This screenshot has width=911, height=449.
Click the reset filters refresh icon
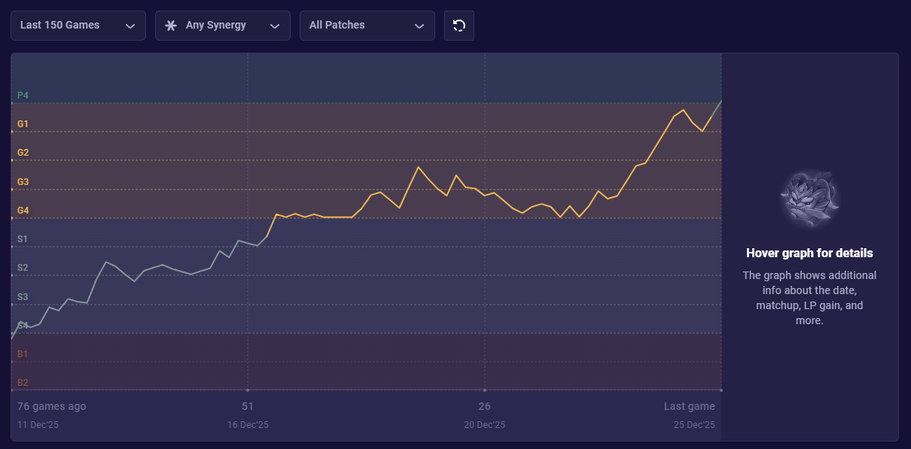point(459,26)
